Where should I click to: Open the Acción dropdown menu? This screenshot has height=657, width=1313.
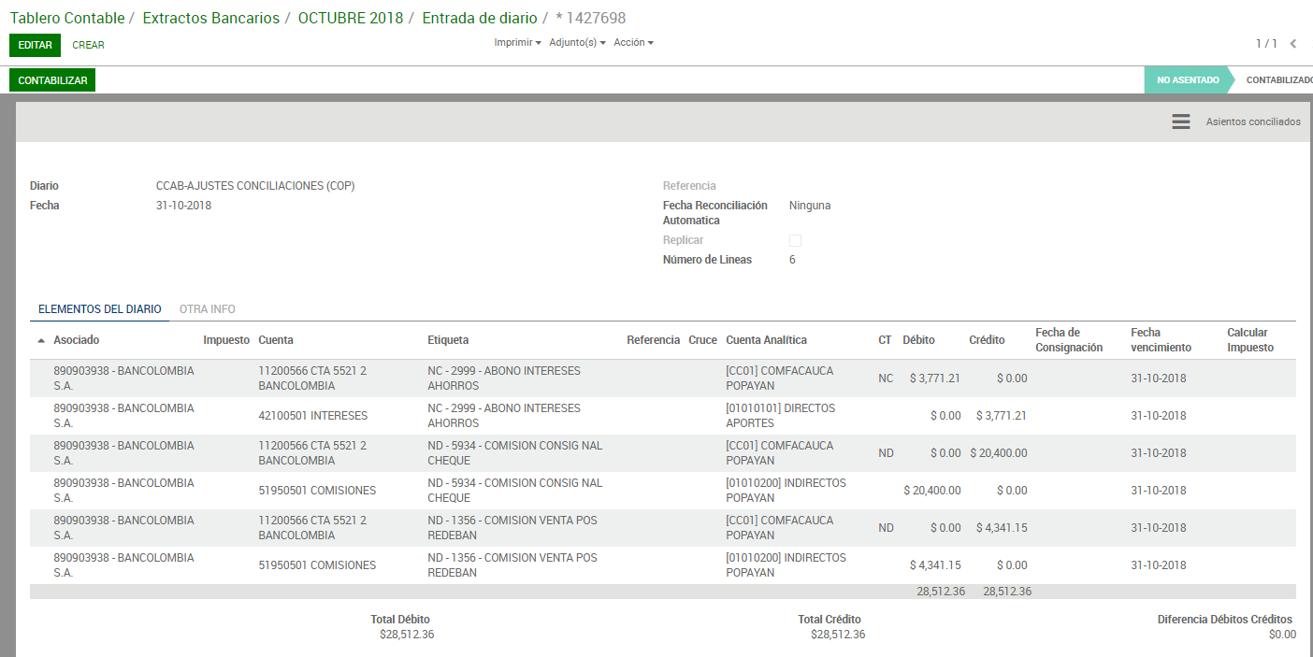click(x=633, y=43)
